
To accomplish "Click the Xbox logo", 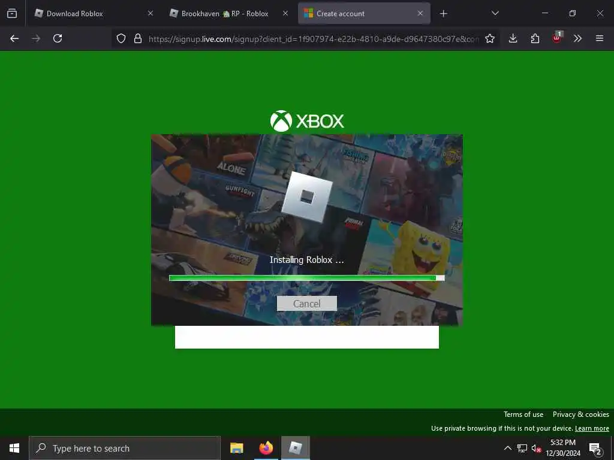I will [x=307, y=121].
